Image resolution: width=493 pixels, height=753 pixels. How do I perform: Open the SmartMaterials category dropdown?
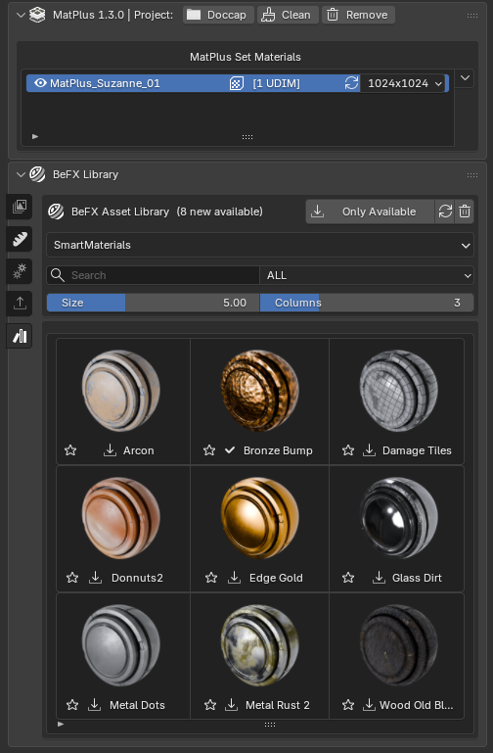click(x=260, y=245)
